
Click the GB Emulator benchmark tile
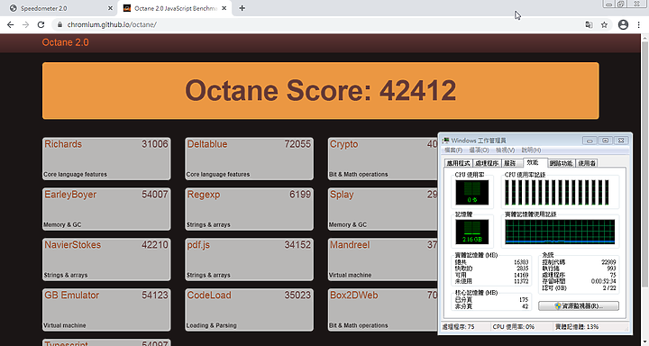tap(106, 310)
